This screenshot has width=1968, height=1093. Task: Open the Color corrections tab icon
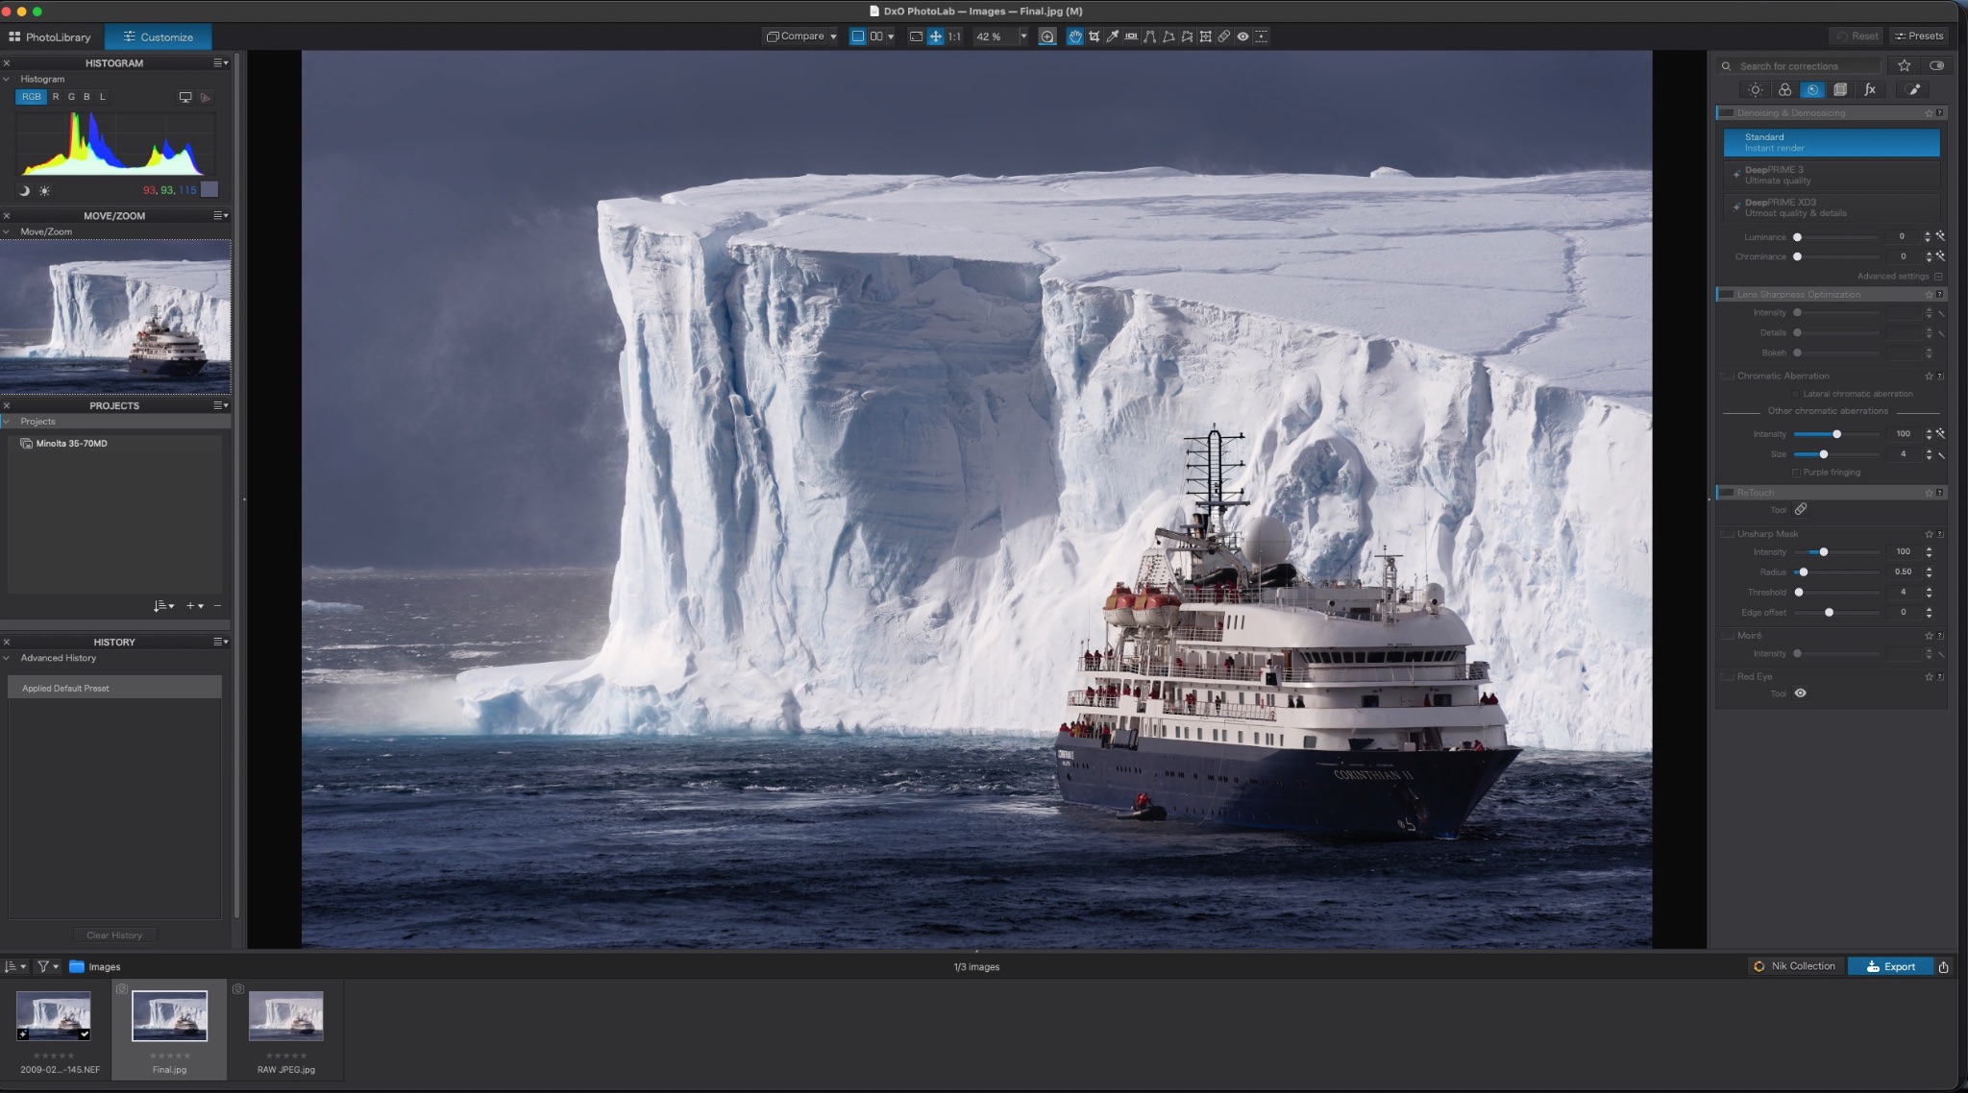tap(1784, 89)
